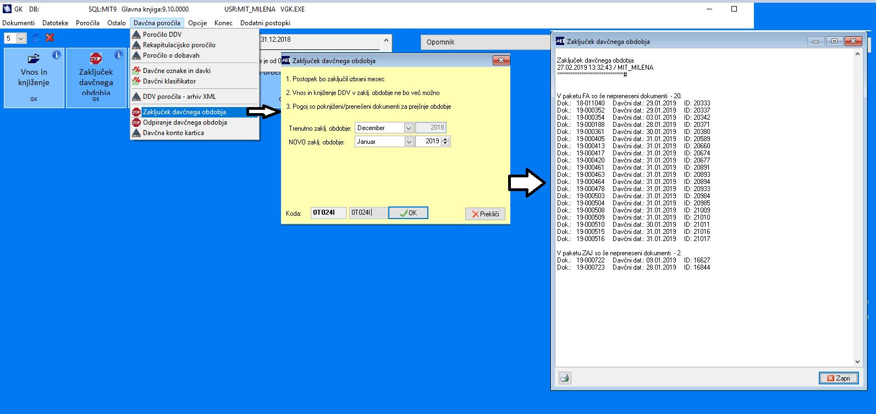Open the Opcije menu
Image resolution: width=876 pixels, height=414 pixels.
click(197, 23)
